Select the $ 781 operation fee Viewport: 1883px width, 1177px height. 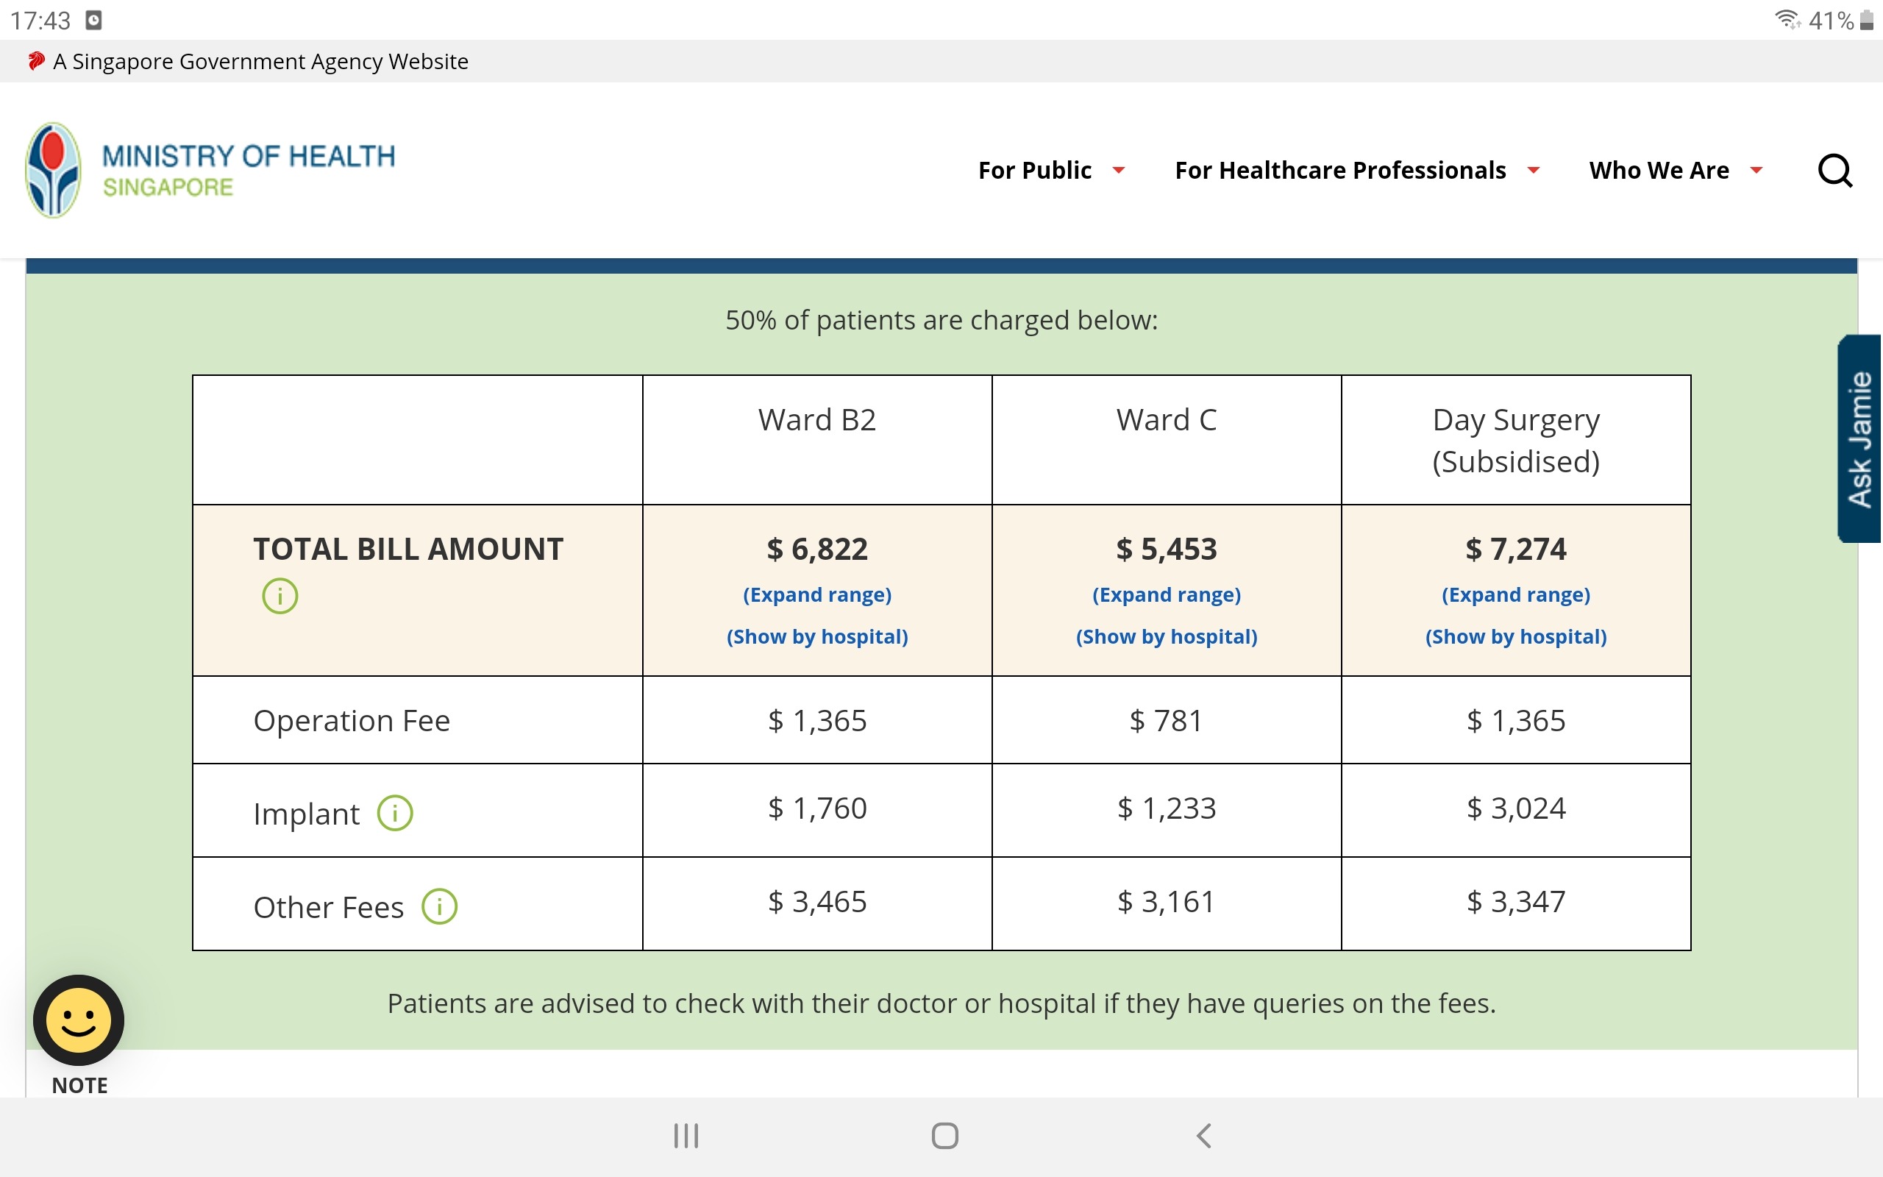click(1167, 721)
